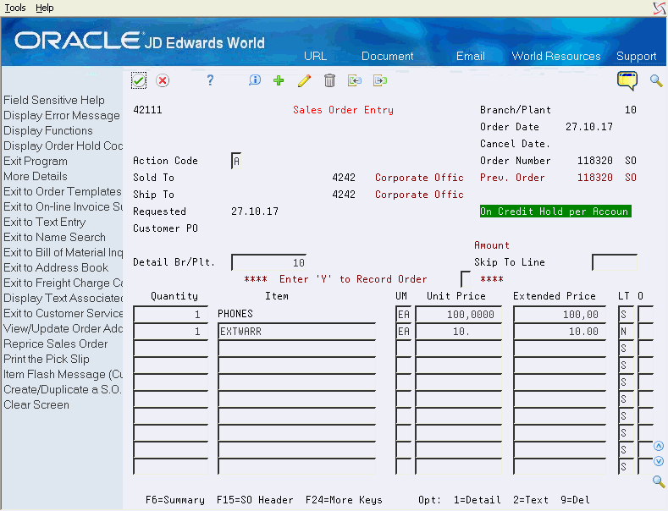Click the top magnifying glass icon
Viewport: 668px width, 511px height.
656,80
